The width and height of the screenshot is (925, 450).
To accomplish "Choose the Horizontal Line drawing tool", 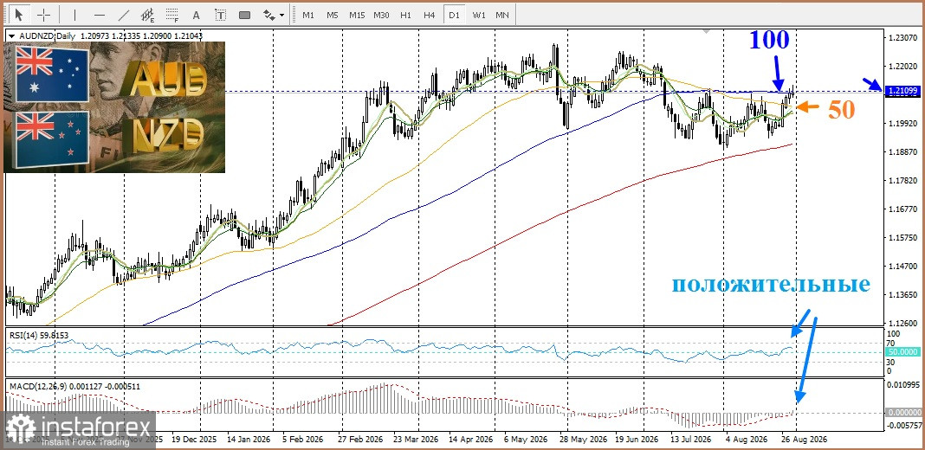I will coord(99,15).
